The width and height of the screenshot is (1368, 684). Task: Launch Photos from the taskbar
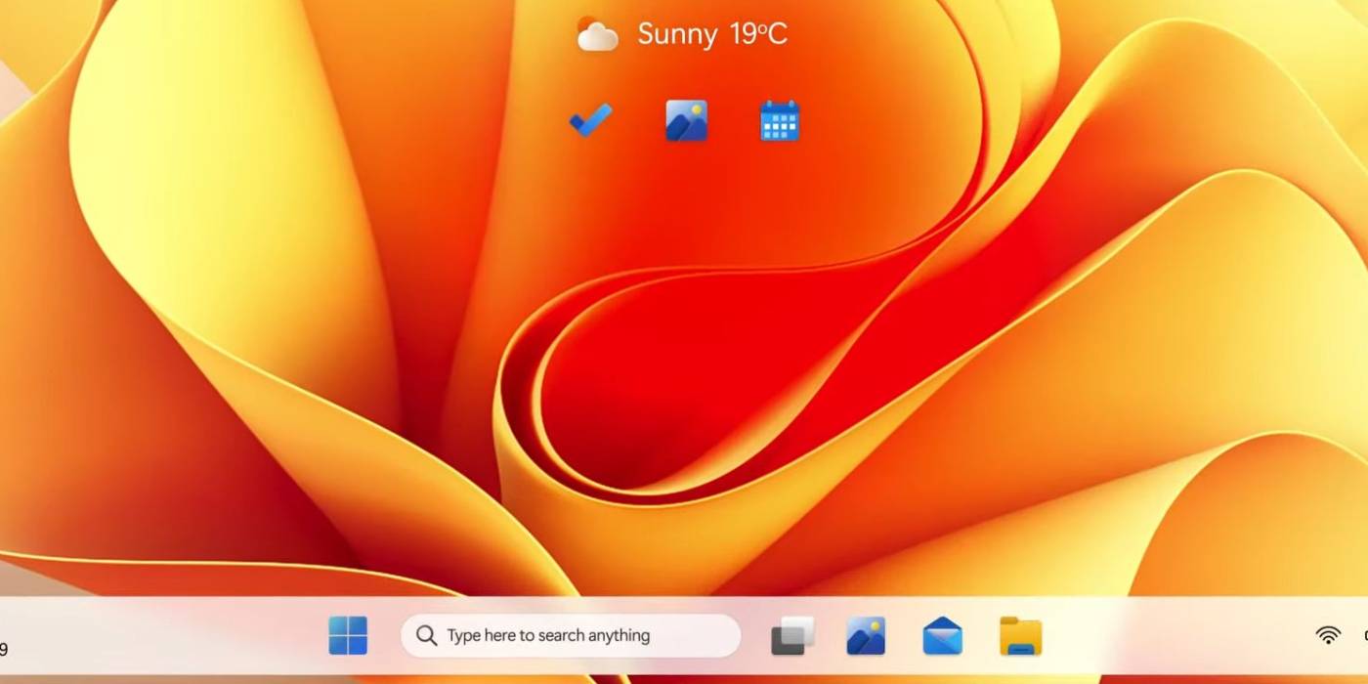866,636
